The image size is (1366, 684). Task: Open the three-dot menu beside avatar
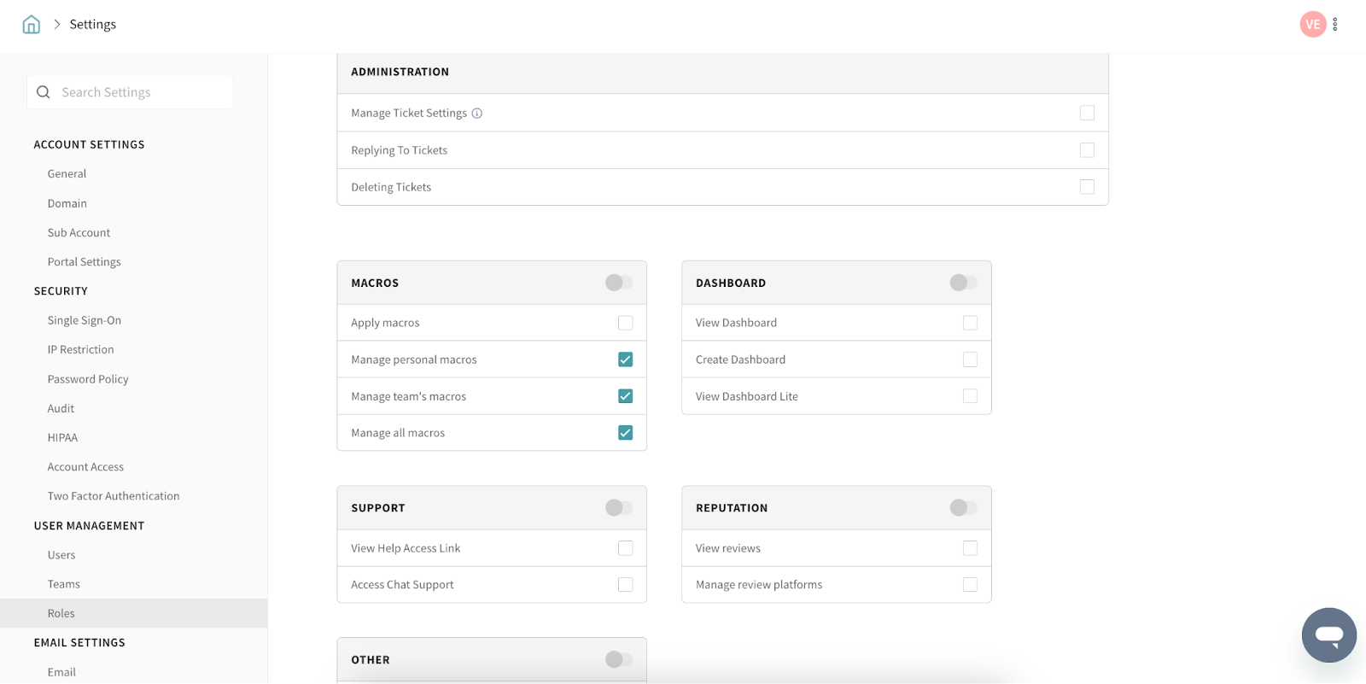pos(1335,25)
